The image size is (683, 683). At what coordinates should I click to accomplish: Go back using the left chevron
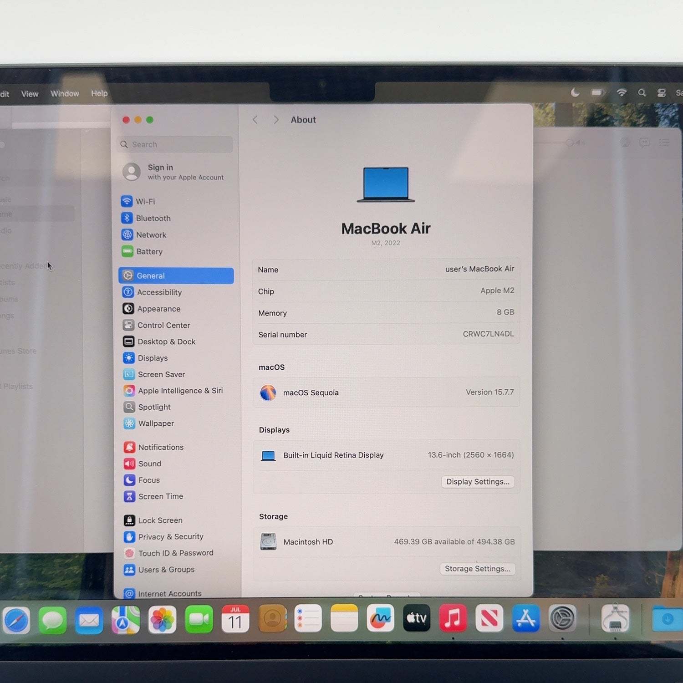click(255, 120)
